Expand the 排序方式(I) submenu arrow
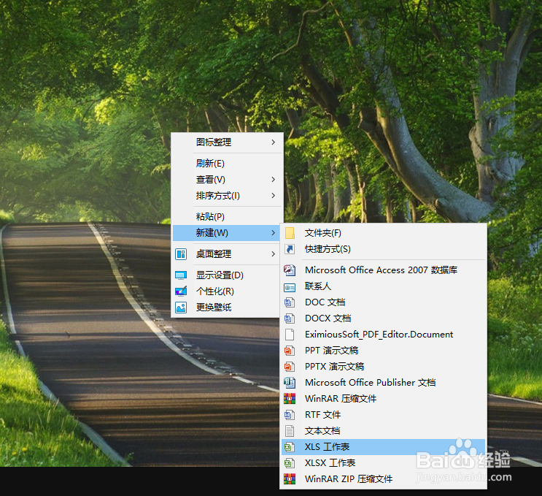Image resolution: width=542 pixels, height=496 pixels. click(x=274, y=196)
